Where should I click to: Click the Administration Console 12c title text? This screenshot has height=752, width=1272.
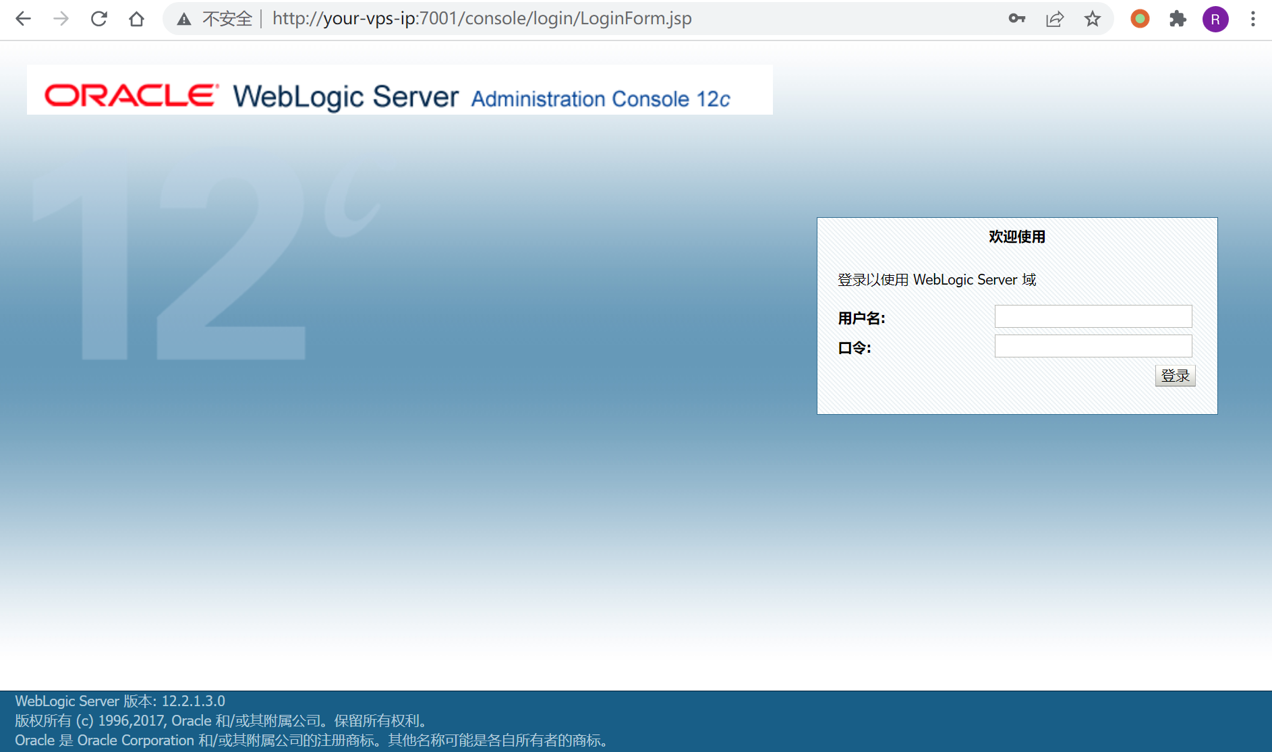point(600,99)
